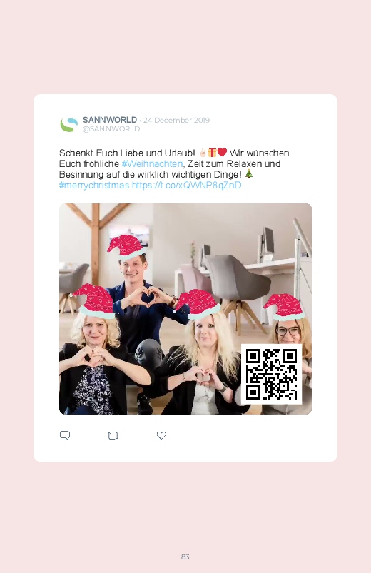Image resolution: width=371 pixels, height=573 pixels.
Task: Click the red heart emoji in tweet
Action: click(x=222, y=152)
